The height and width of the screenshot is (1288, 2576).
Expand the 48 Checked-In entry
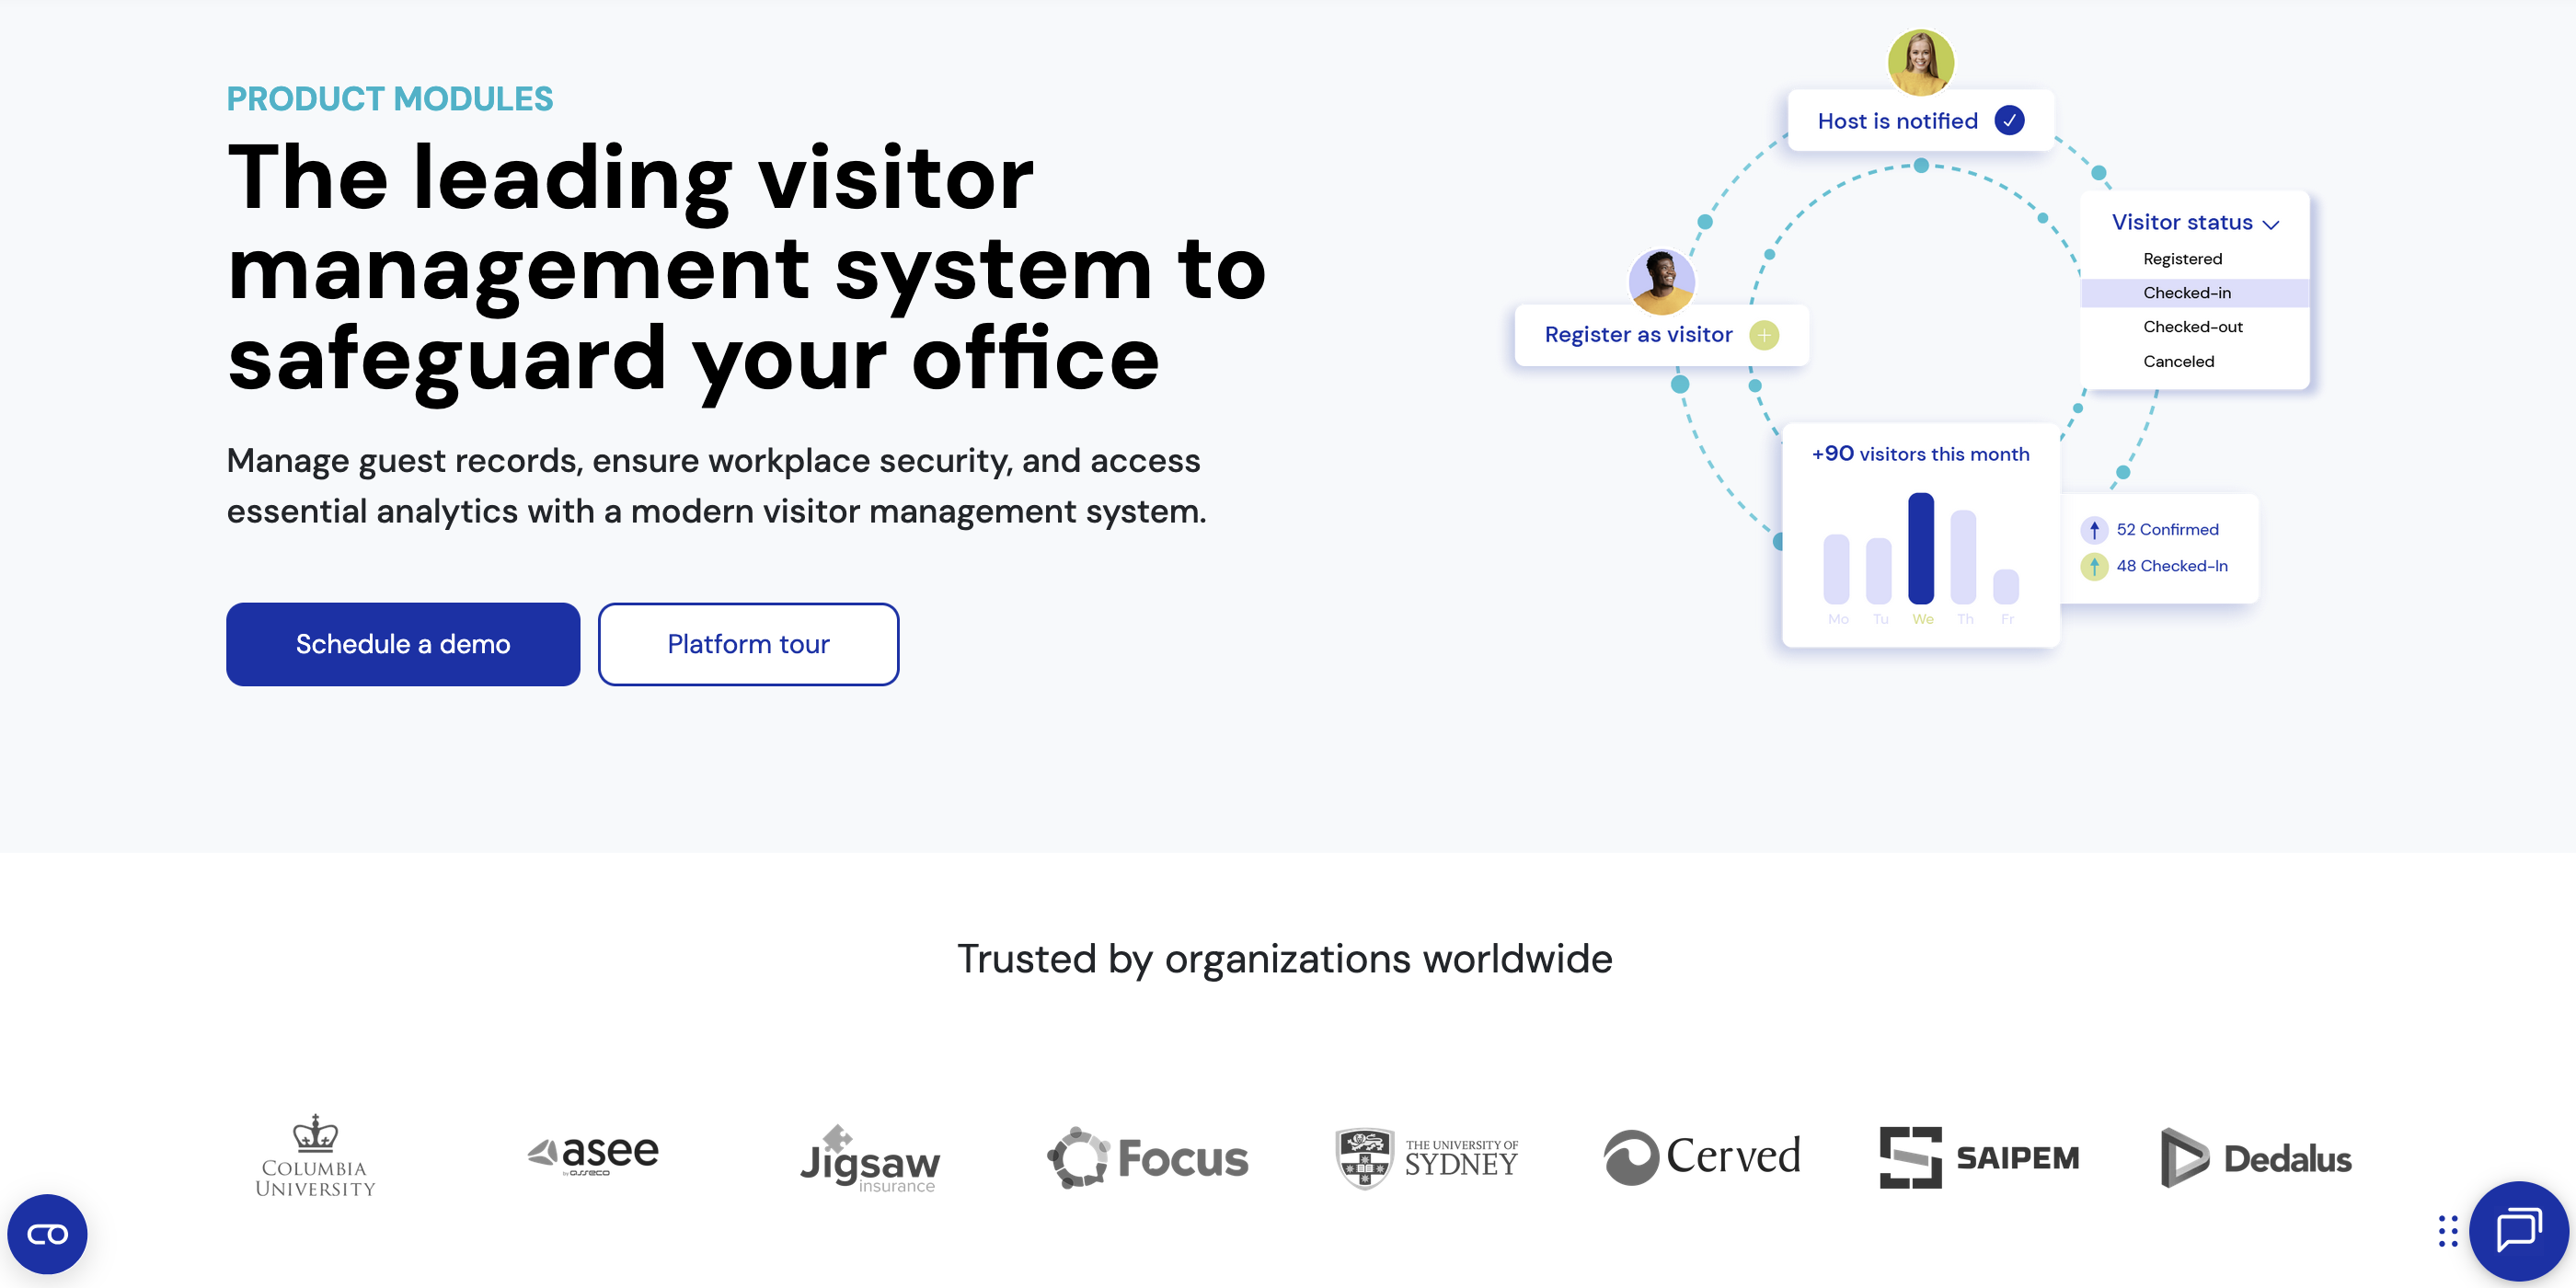pyautogui.click(x=2172, y=566)
